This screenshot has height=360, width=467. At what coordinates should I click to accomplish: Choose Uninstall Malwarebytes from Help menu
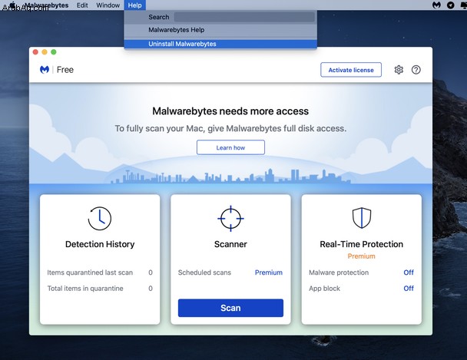click(x=220, y=44)
